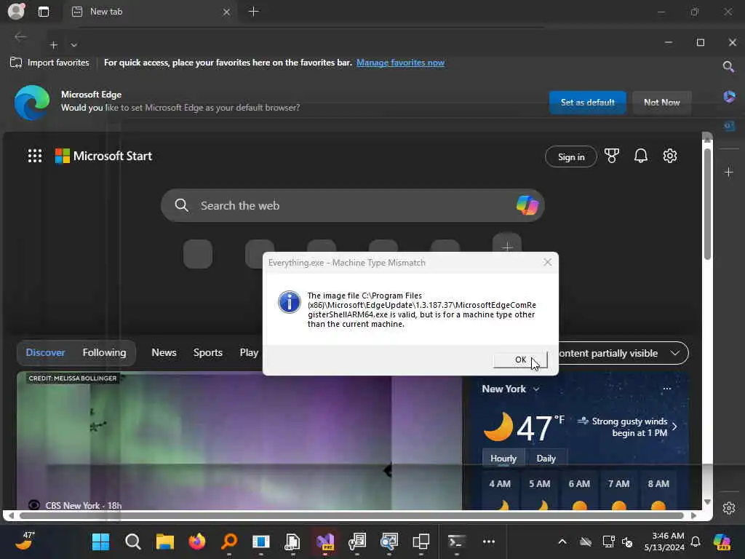
Task: Click OK in the Machine Type Mismatch dialog
Action: [x=520, y=360]
